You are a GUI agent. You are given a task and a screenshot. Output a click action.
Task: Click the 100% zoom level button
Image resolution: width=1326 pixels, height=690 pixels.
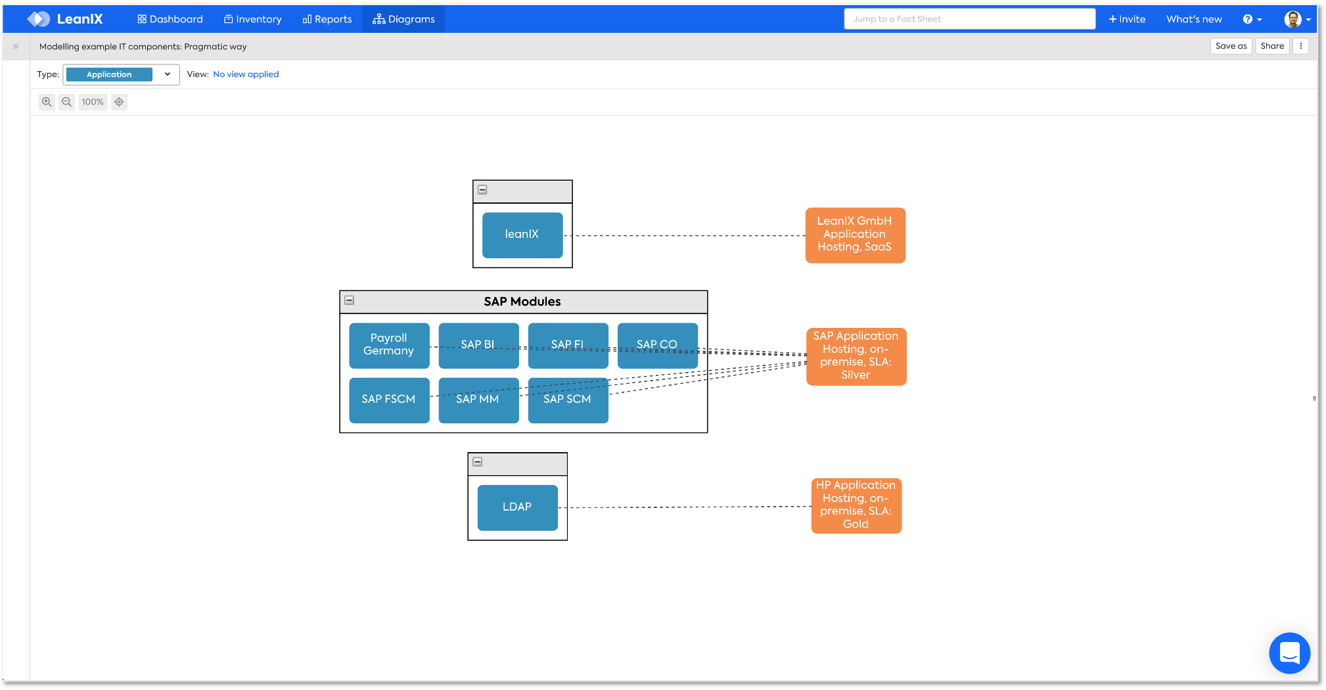click(x=93, y=102)
